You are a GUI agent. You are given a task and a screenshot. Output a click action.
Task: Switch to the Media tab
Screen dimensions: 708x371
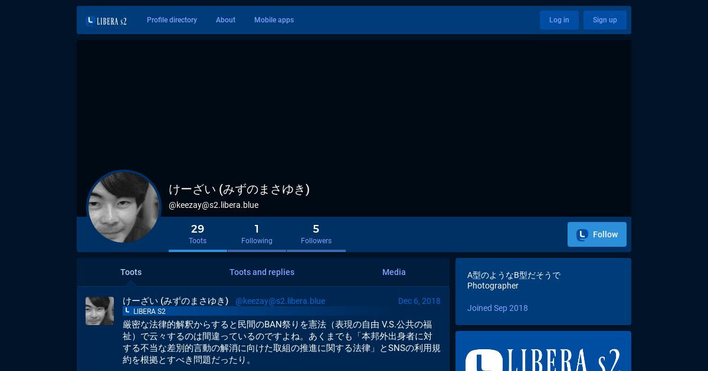(394, 272)
